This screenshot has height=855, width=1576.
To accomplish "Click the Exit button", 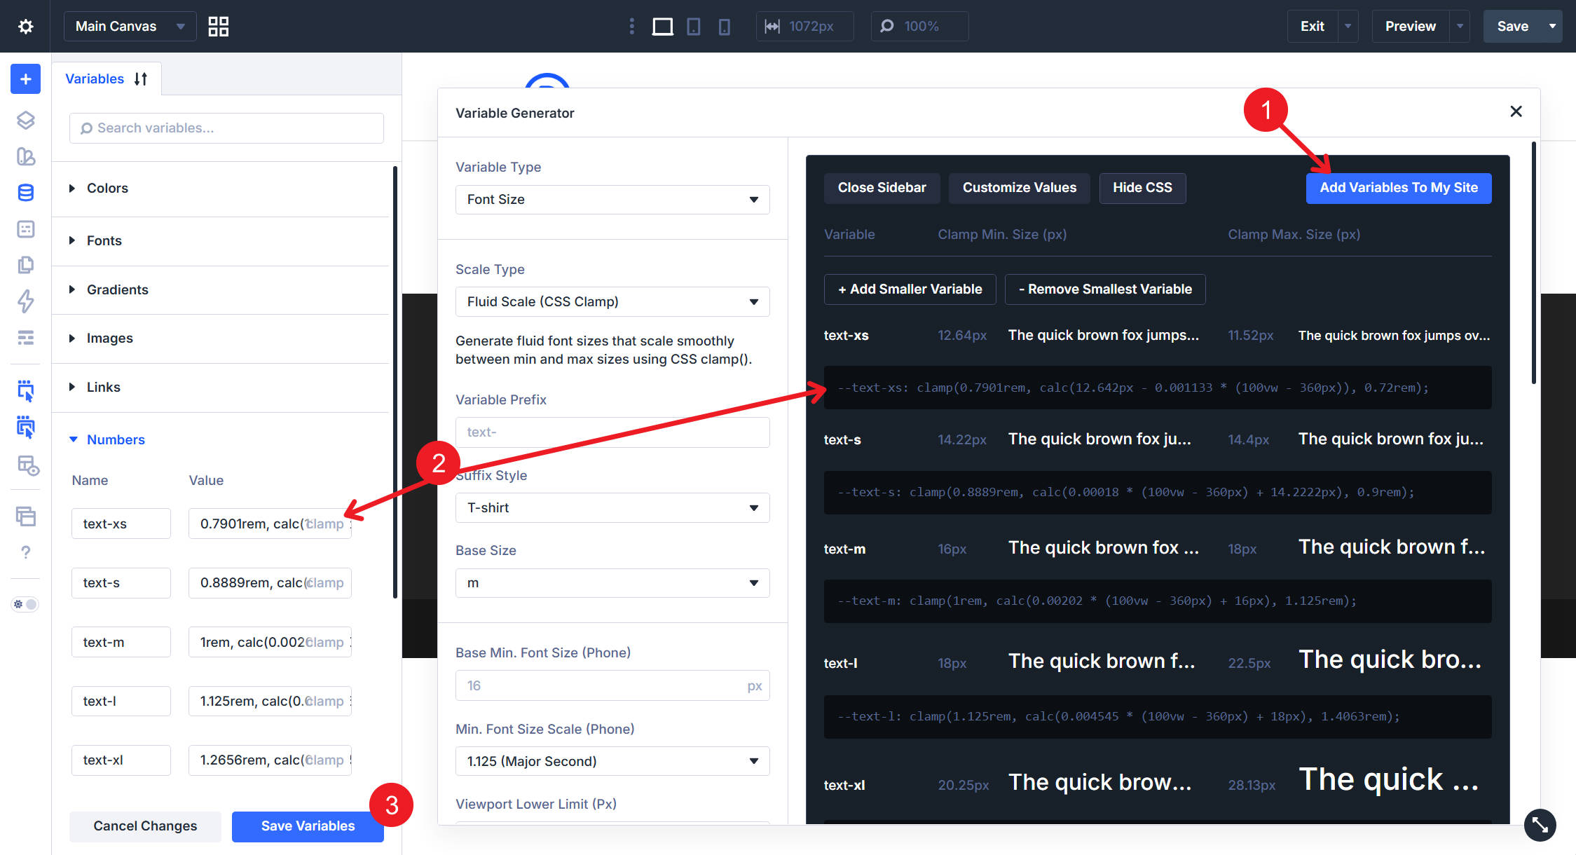I will point(1313,27).
